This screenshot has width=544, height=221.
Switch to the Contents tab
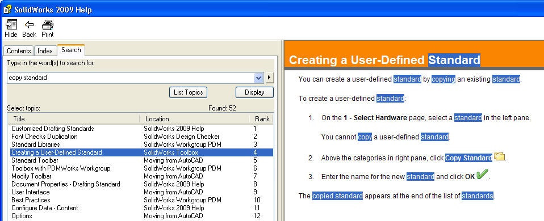[x=19, y=51]
